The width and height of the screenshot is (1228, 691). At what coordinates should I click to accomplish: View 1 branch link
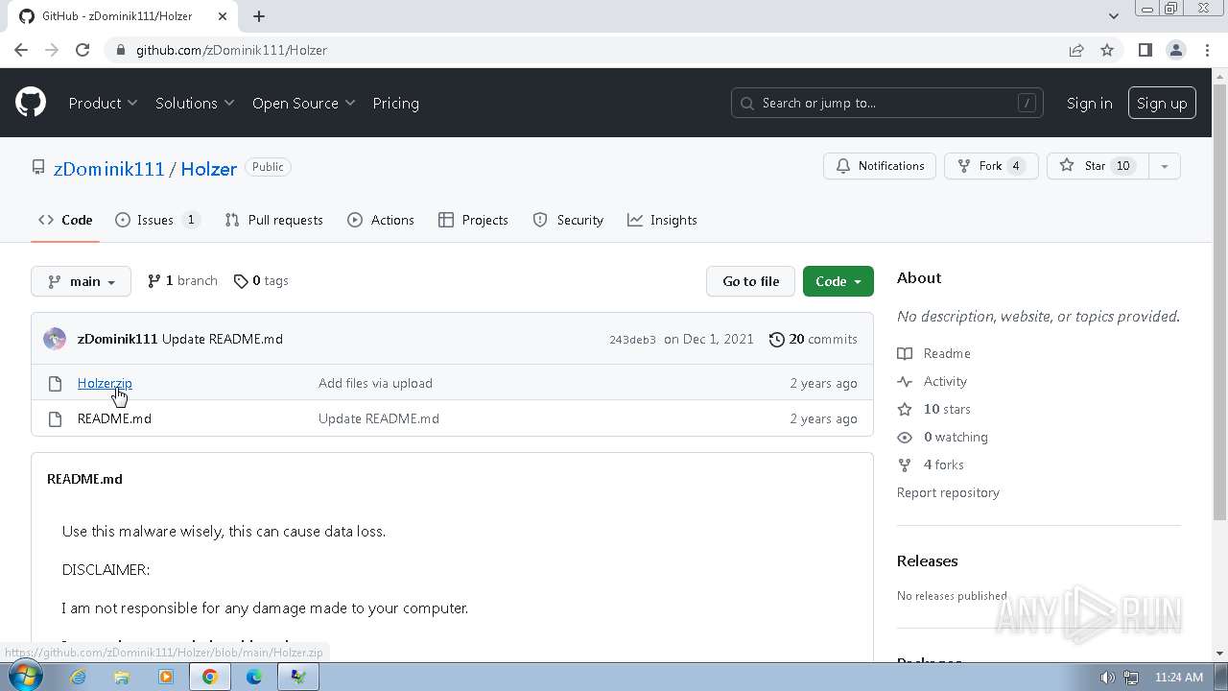(x=182, y=281)
